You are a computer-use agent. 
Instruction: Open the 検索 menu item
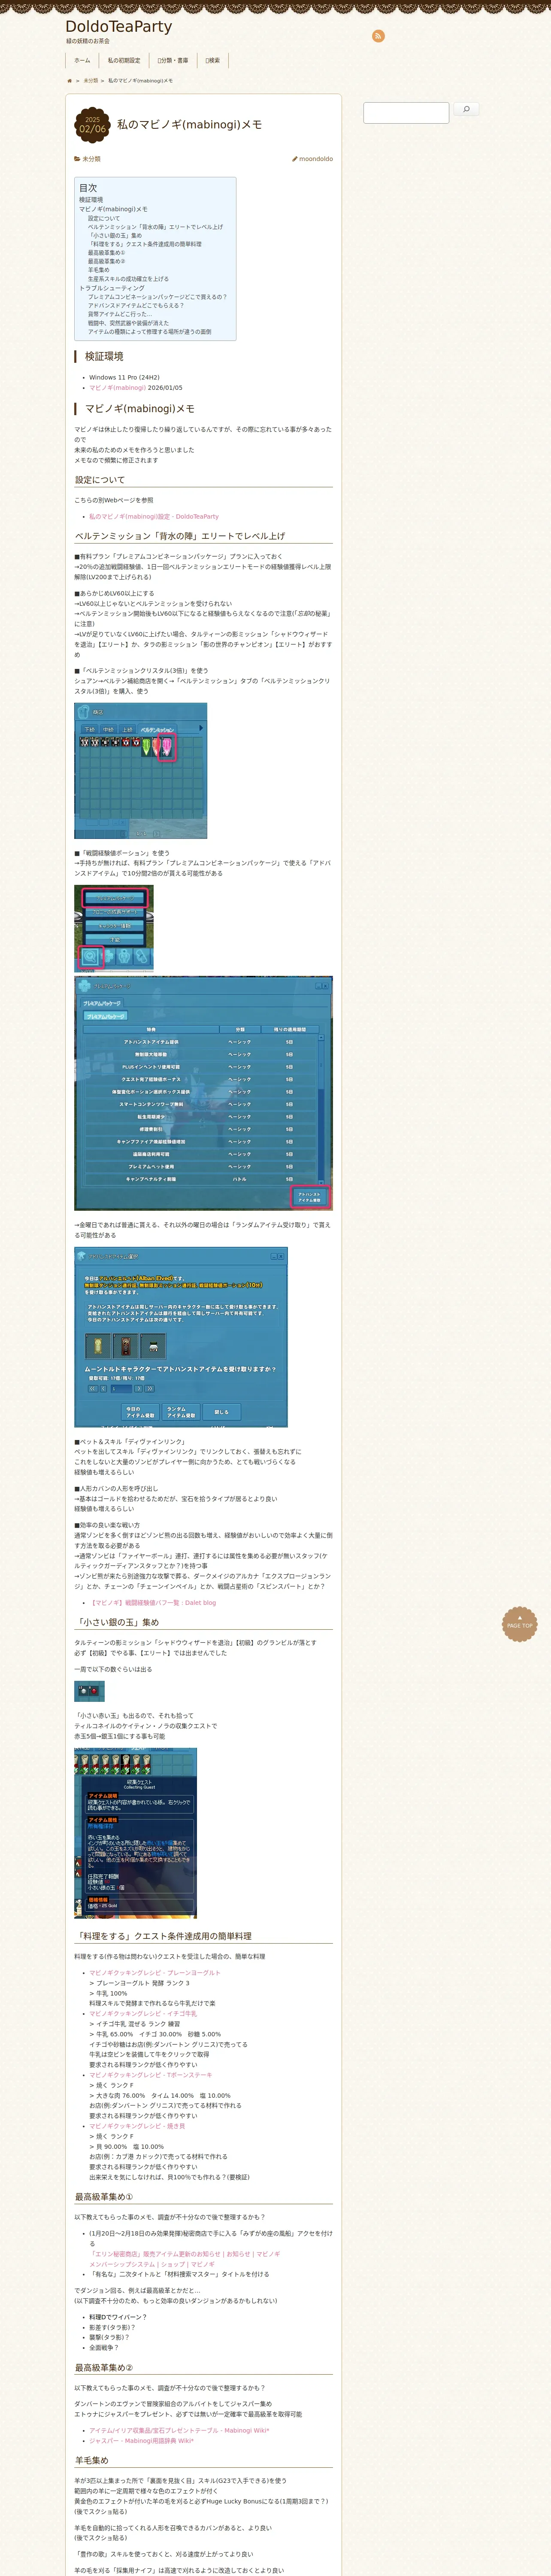click(213, 61)
